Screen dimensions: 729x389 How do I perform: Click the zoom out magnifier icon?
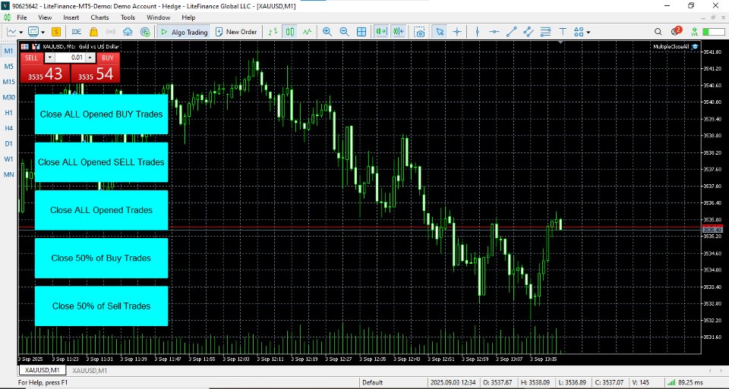(344, 32)
